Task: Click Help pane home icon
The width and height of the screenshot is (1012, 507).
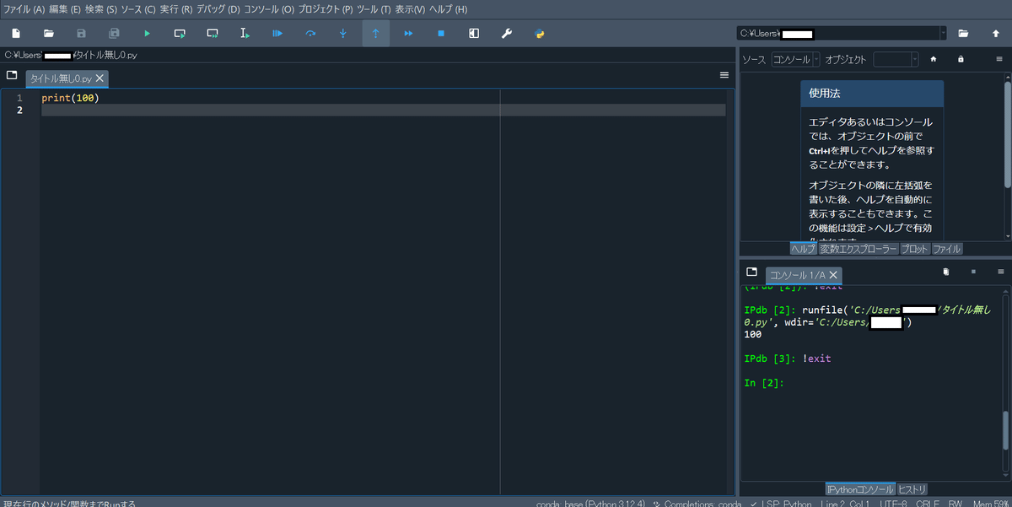Action: (x=934, y=59)
